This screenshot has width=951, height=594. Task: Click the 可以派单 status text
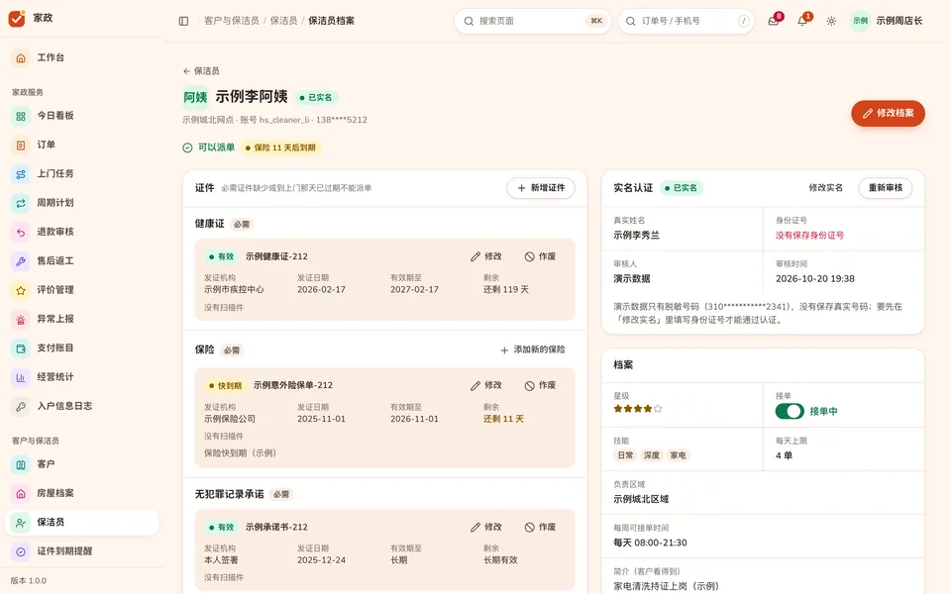click(x=217, y=148)
